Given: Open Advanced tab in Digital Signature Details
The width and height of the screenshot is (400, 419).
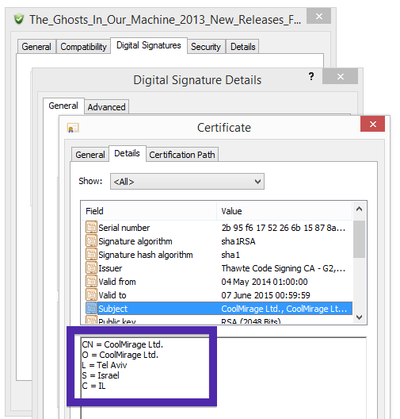Looking at the screenshot, I should tap(106, 107).
